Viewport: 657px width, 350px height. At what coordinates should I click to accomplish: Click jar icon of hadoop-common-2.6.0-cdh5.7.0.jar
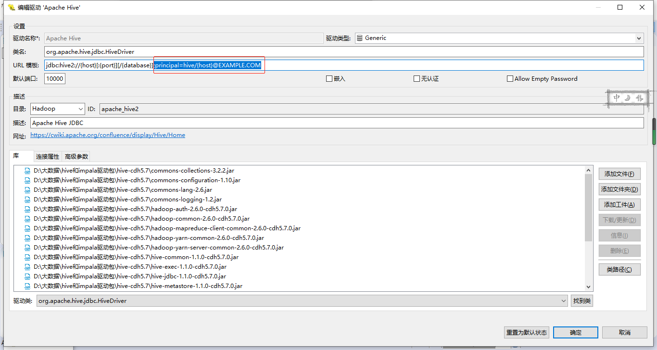point(28,219)
